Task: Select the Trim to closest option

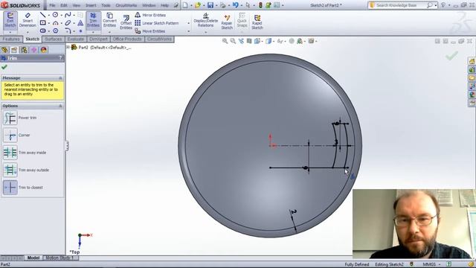Action: 10,188
